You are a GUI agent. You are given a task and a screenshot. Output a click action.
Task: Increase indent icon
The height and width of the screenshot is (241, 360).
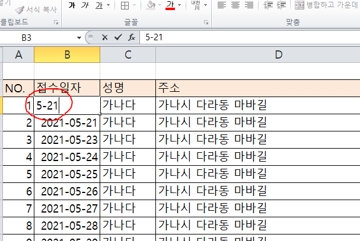pyautogui.click(x=282, y=5)
